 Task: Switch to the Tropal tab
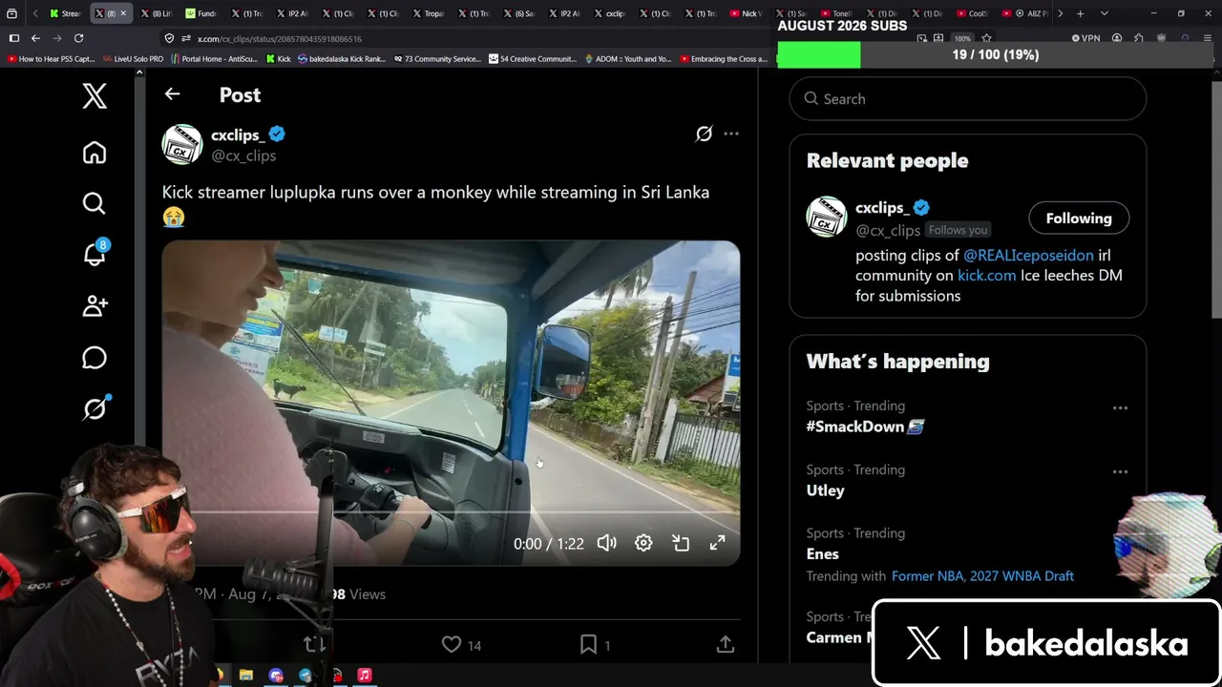click(430, 13)
